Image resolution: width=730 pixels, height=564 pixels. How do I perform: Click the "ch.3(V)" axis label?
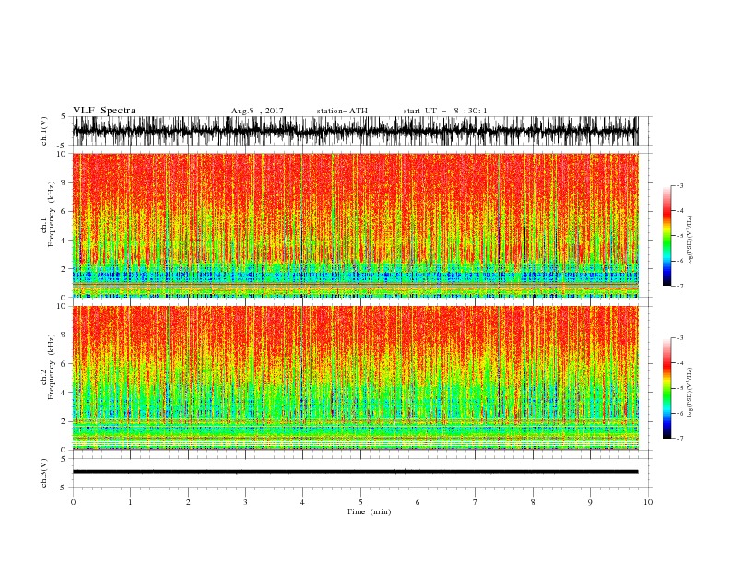click(x=44, y=473)
